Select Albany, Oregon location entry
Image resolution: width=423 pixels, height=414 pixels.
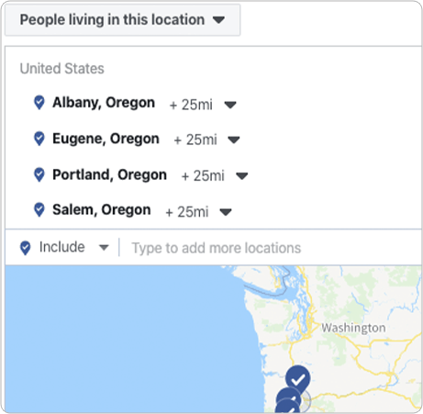click(104, 103)
